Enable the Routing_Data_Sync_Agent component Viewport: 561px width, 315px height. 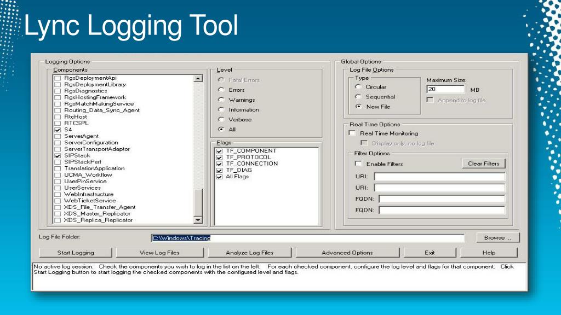click(x=58, y=110)
